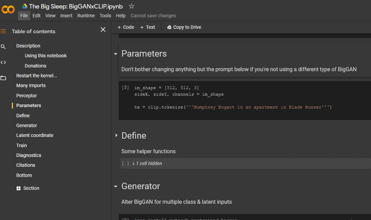Star the notebook with the star icon
This screenshot has width=371, height=220.
pyautogui.click(x=132, y=6)
